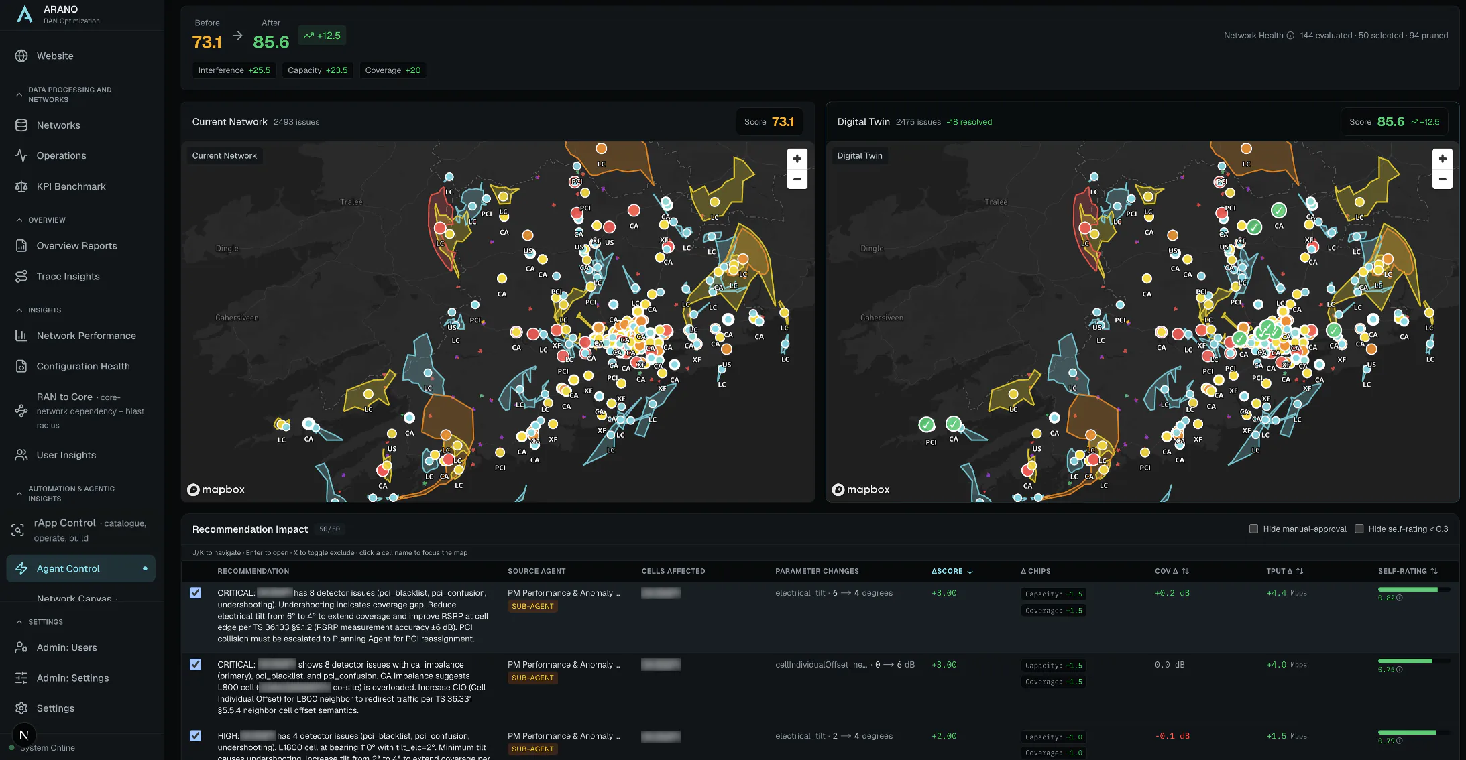Zoom in on Current Network map
This screenshot has height=760, width=1466.
[797, 159]
